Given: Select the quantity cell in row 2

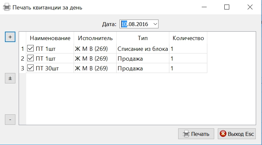Looking at the screenshot, I should (x=188, y=58).
